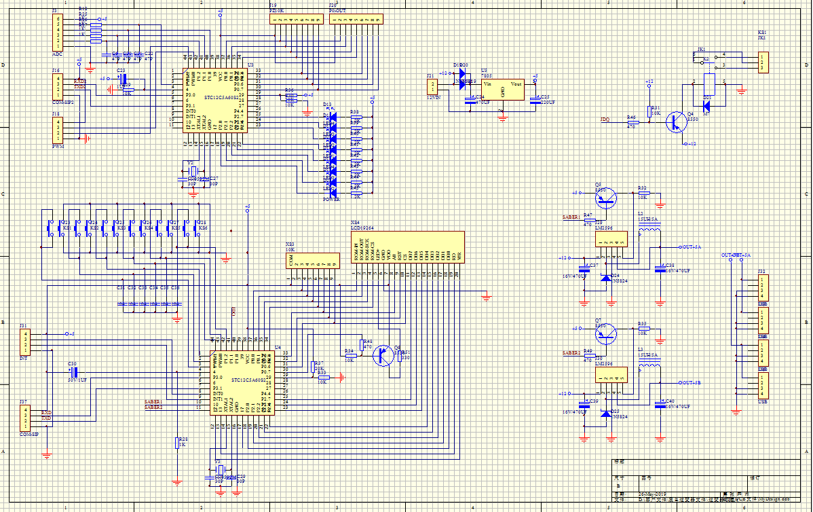Select the Q7 transistor near SABER2
This screenshot has height=512, width=813.
coord(606,333)
